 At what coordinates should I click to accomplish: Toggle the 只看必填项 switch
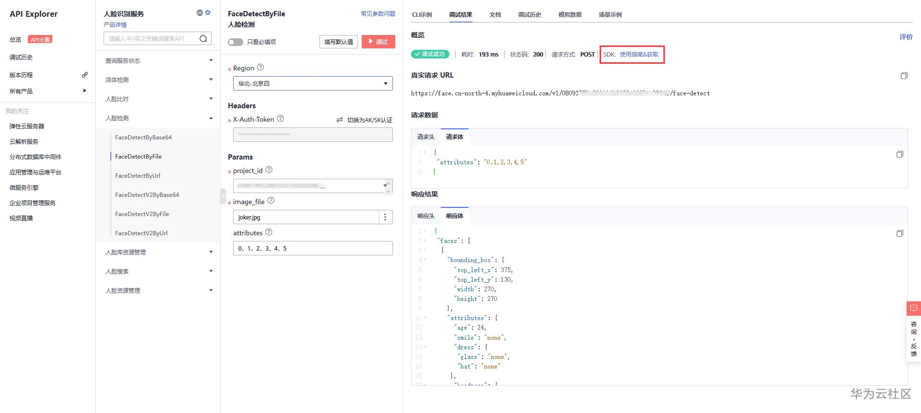tap(236, 42)
